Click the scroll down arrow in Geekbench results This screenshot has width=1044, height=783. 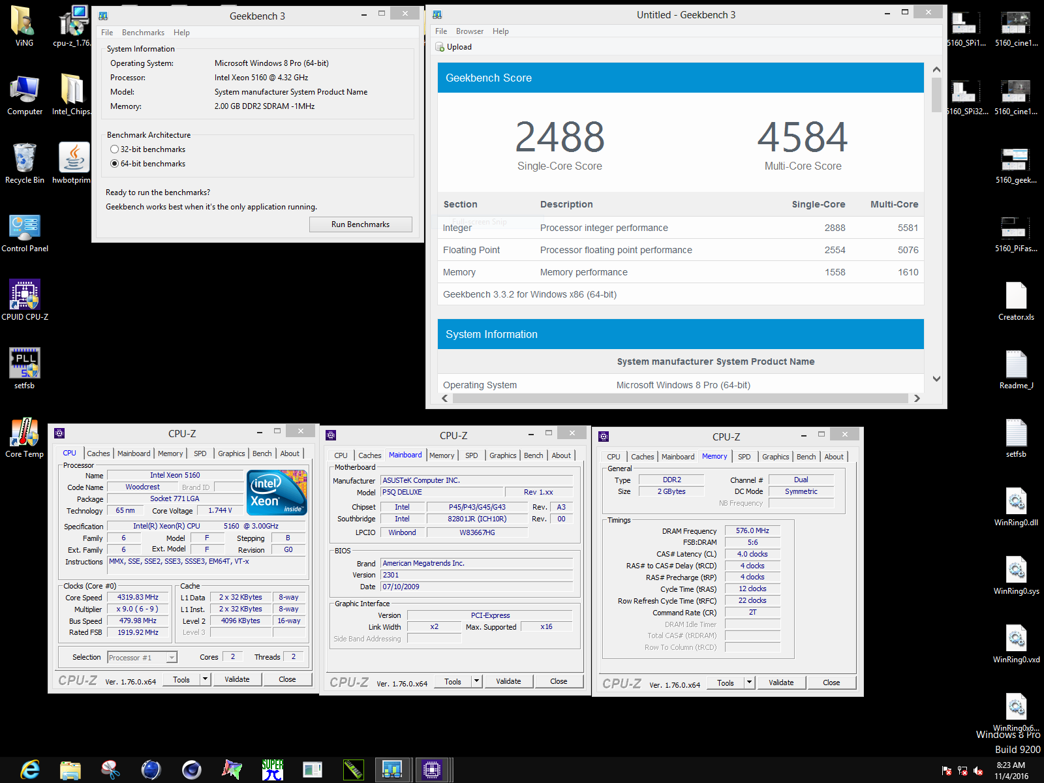[936, 378]
